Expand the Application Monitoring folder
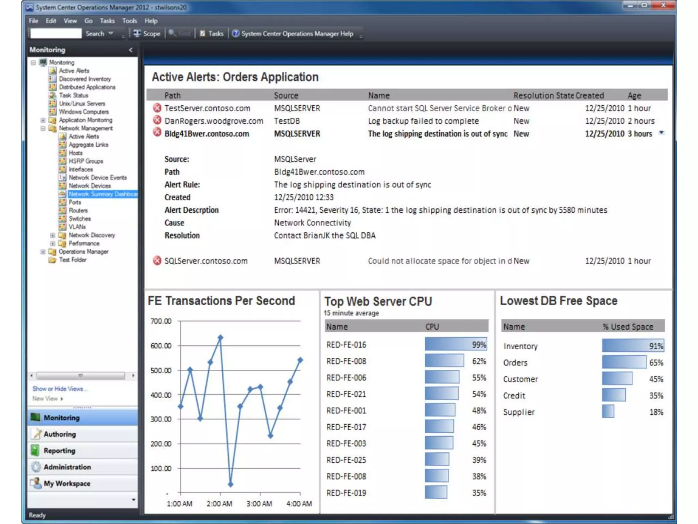Screen dimensions: 698x524 tap(43, 120)
